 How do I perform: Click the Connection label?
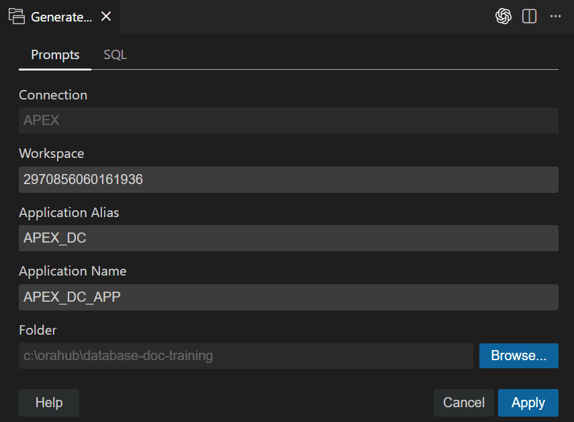tap(53, 95)
